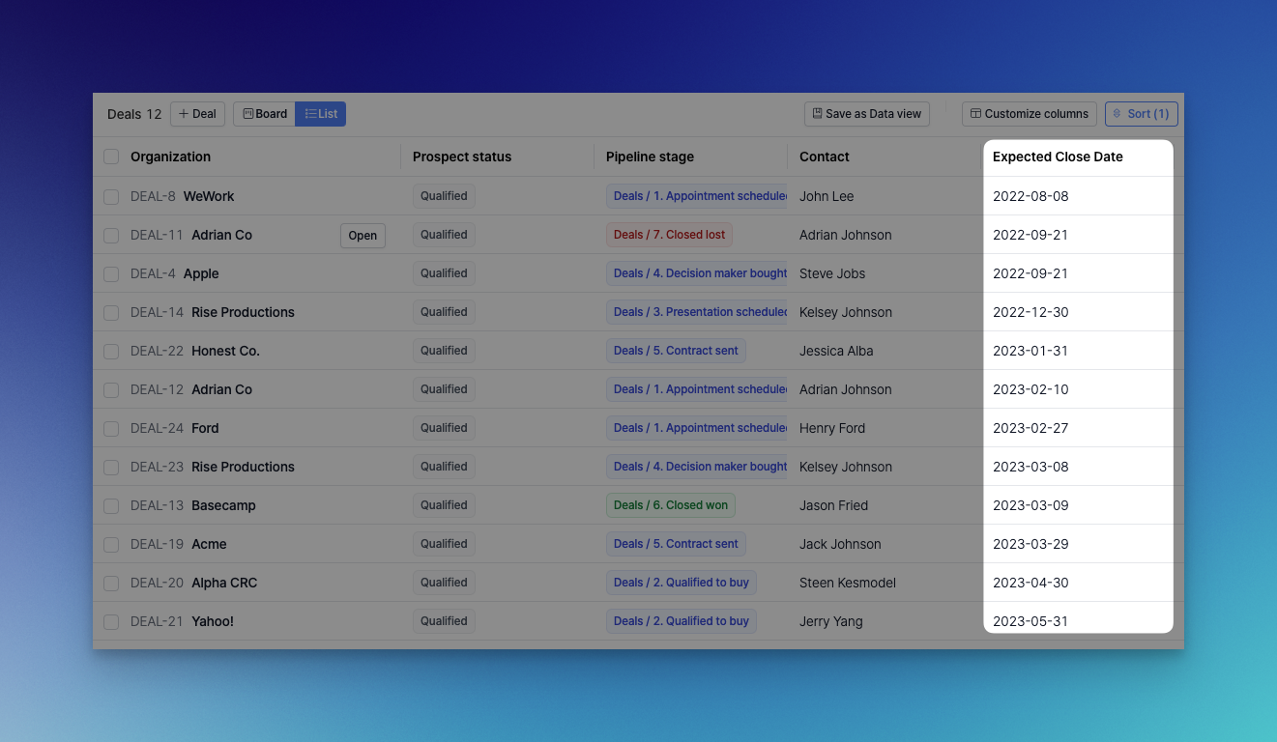Click close date 2023-05-31
This screenshot has height=742, width=1277.
tap(1030, 621)
